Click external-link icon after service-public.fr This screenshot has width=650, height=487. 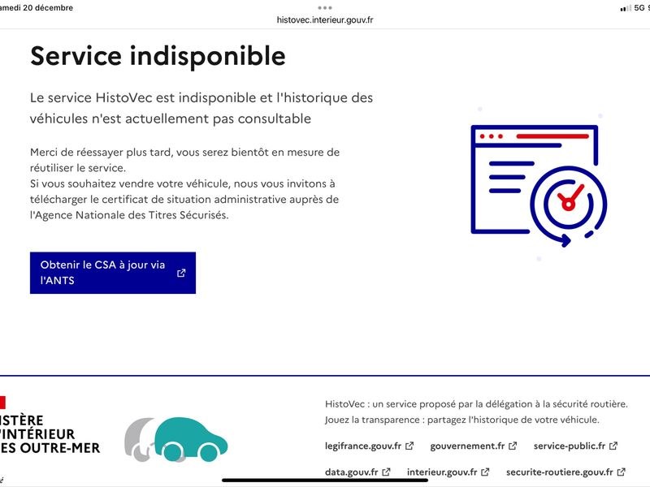(x=613, y=446)
